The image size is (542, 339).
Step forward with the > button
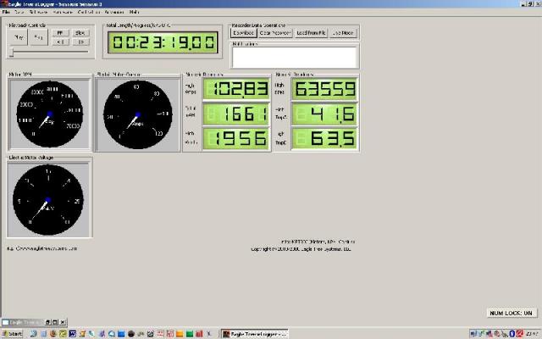(x=80, y=42)
